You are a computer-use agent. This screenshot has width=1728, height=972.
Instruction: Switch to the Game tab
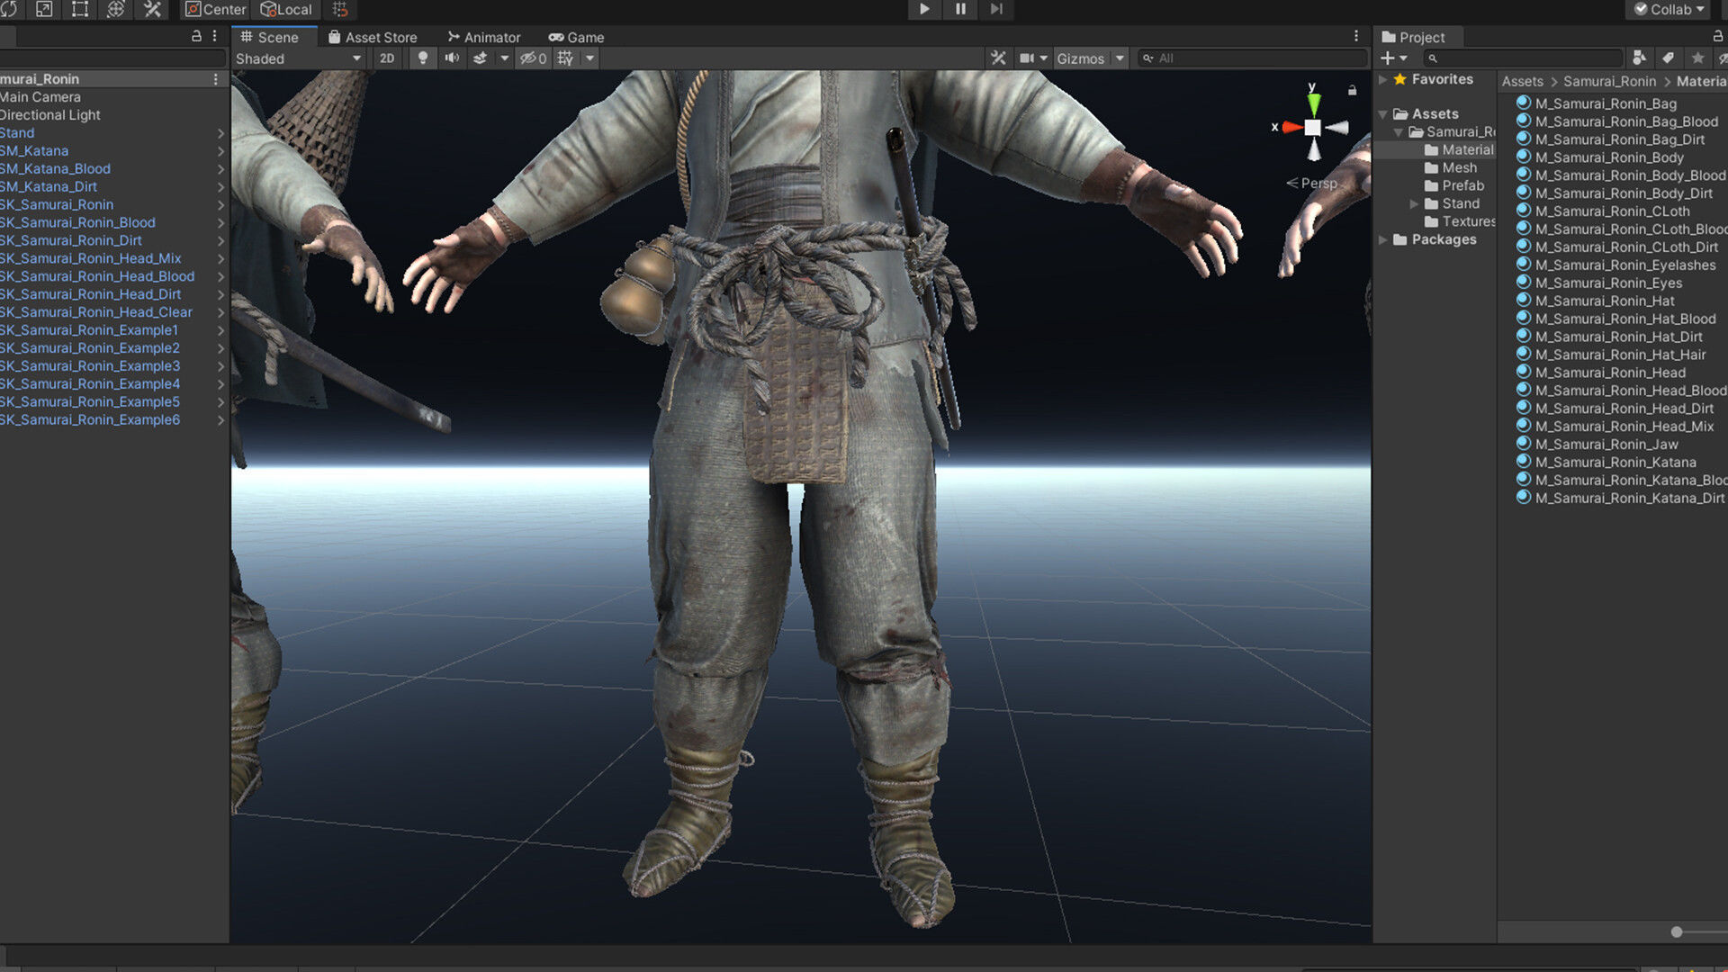pos(577,37)
